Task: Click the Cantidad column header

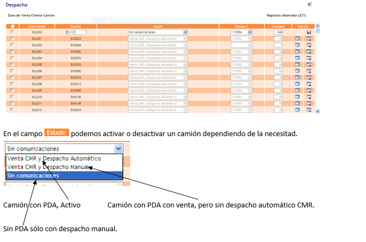Action: point(278,26)
